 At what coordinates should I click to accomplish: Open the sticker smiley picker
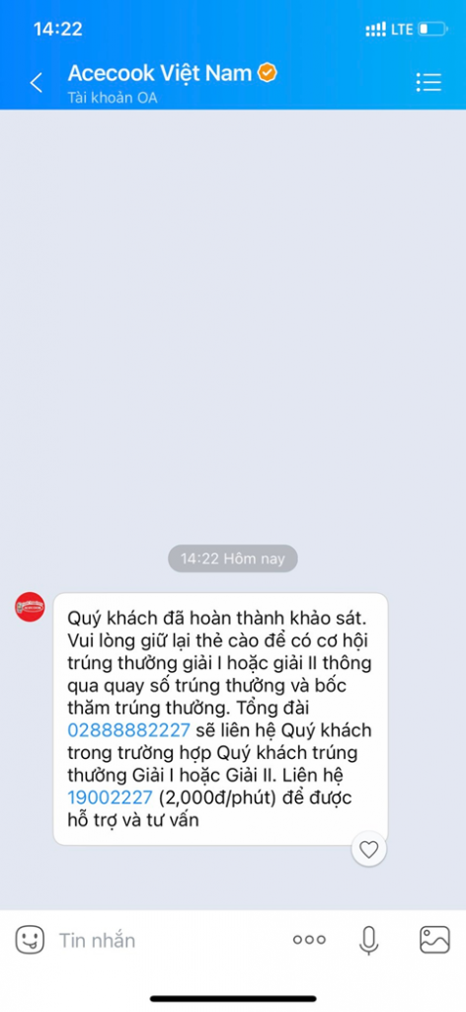point(30,939)
